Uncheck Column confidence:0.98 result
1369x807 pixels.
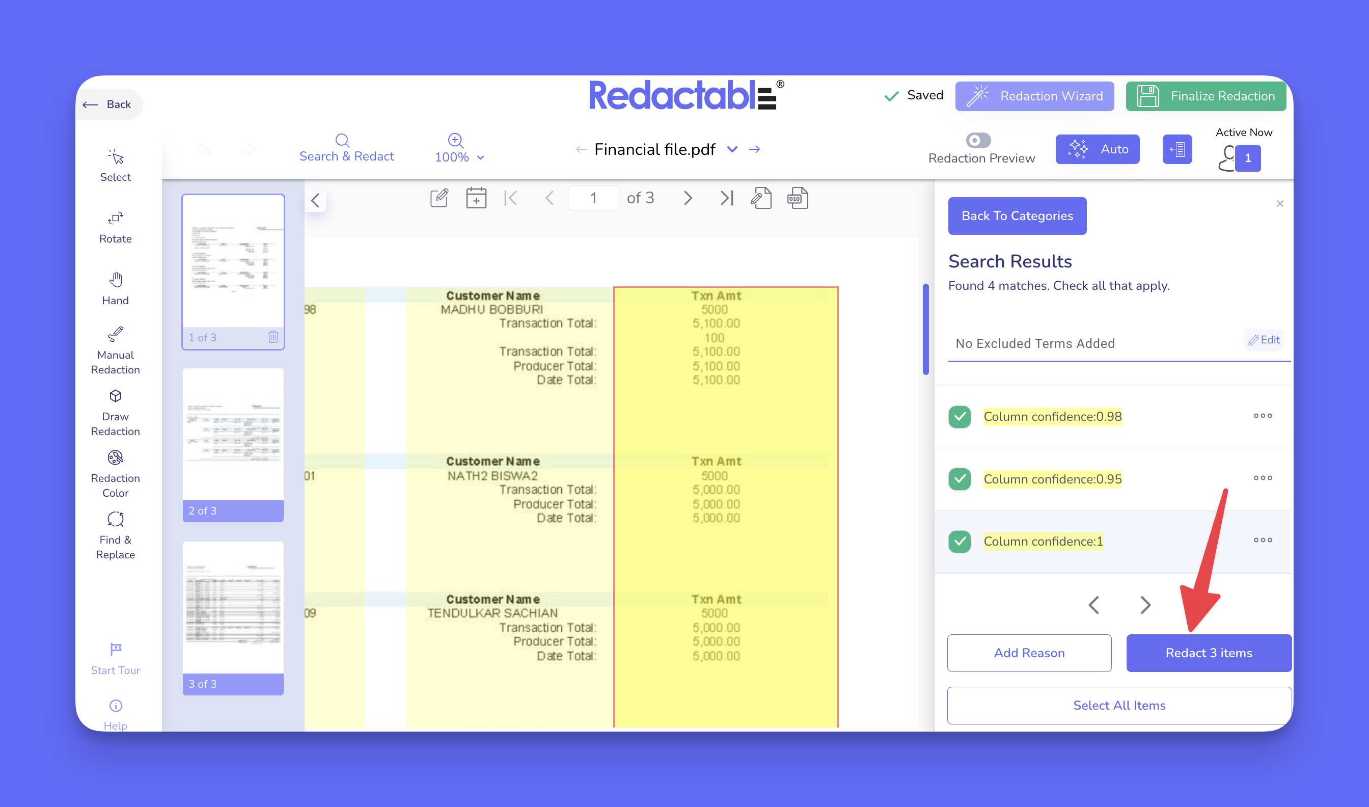click(959, 417)
